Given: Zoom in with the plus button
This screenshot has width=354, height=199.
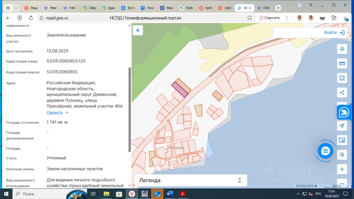Looking at the screenshot, I should pyautogui.click(x=342, y=169).
